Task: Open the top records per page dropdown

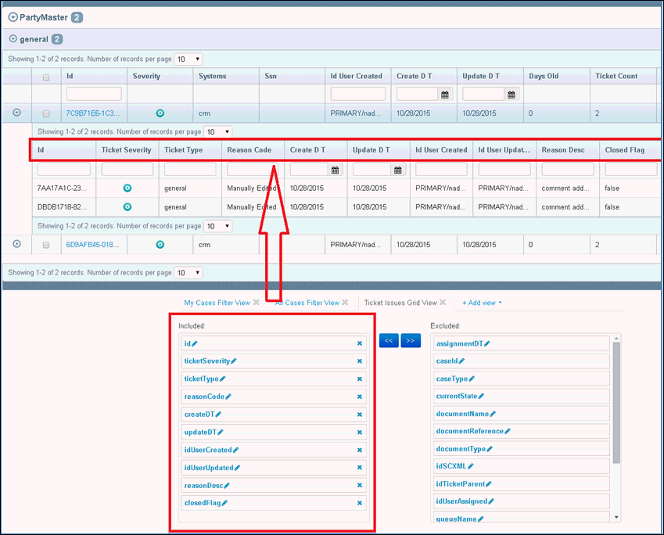Action: click(x=188, y=59)
